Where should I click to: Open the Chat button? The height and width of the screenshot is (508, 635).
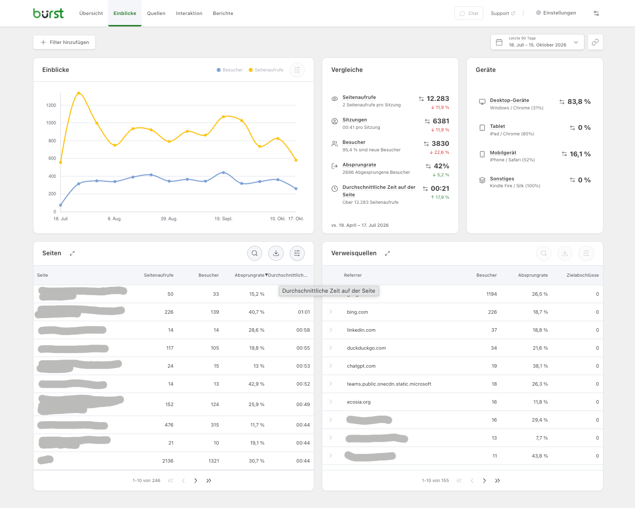469,13
